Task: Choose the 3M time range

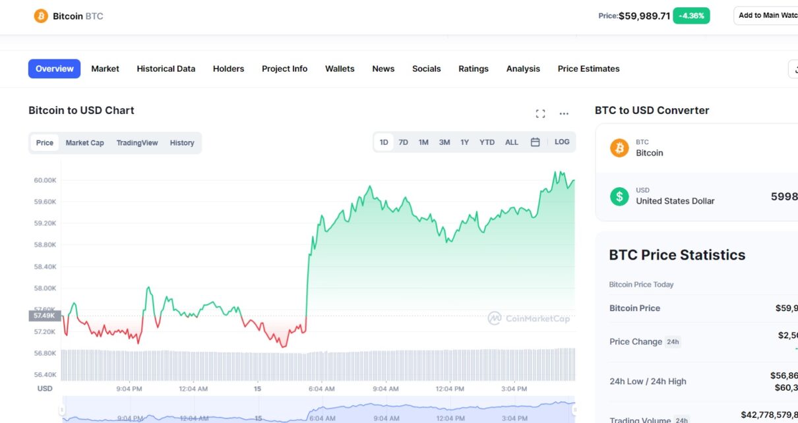Action: tap(445, 142)
